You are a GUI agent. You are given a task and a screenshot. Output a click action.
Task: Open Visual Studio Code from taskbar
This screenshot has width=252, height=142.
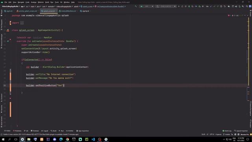[93, 139]
